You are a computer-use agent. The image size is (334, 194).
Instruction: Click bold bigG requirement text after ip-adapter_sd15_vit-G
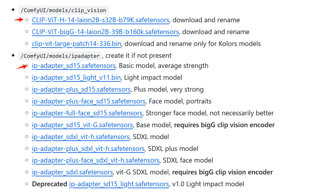[x=224, y=125]
